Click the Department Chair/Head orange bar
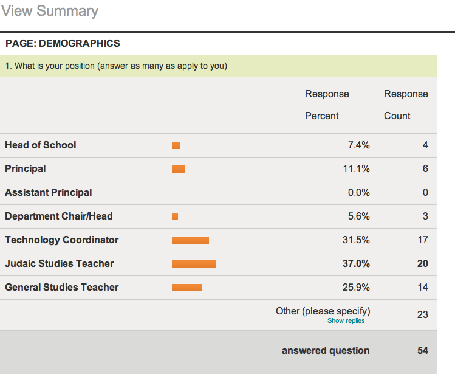This screenshot has height=374, width=455. (175, 216)
